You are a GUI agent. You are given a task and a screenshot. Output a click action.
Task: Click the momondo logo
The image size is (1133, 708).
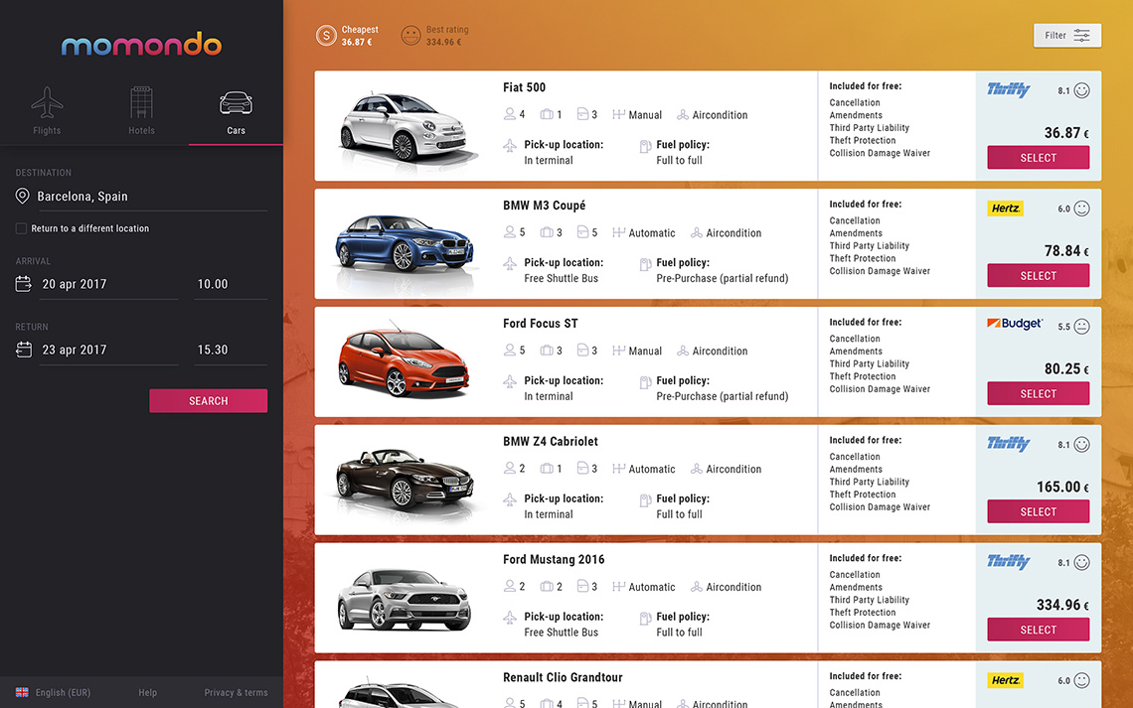click(x=141, y=45)
